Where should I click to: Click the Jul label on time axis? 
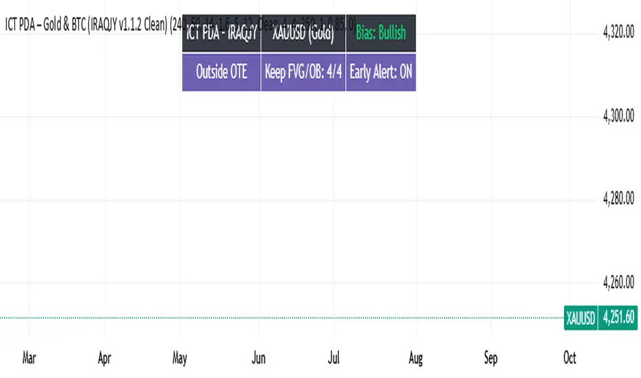coord(334,358)
